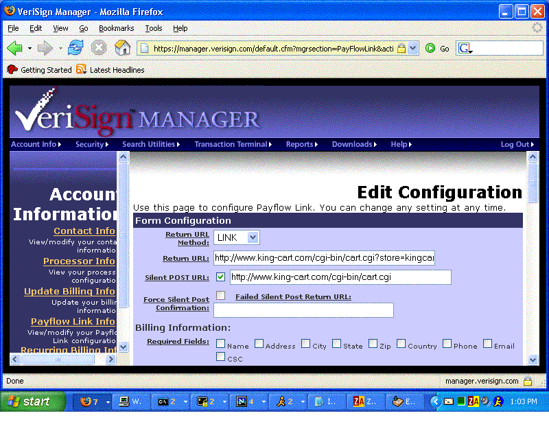Open the I.. taskbar button
Image resolution: width=549 pixels, height=422 pixels.
tap(327, 401)
